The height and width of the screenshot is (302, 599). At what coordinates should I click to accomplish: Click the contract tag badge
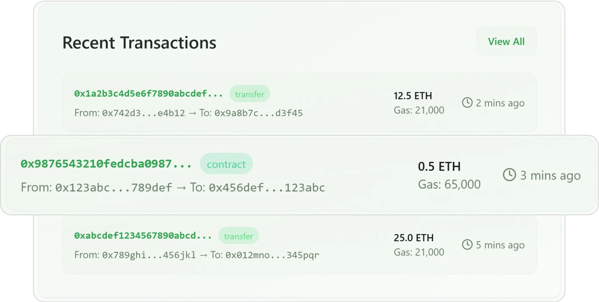(x=226, y=164)
